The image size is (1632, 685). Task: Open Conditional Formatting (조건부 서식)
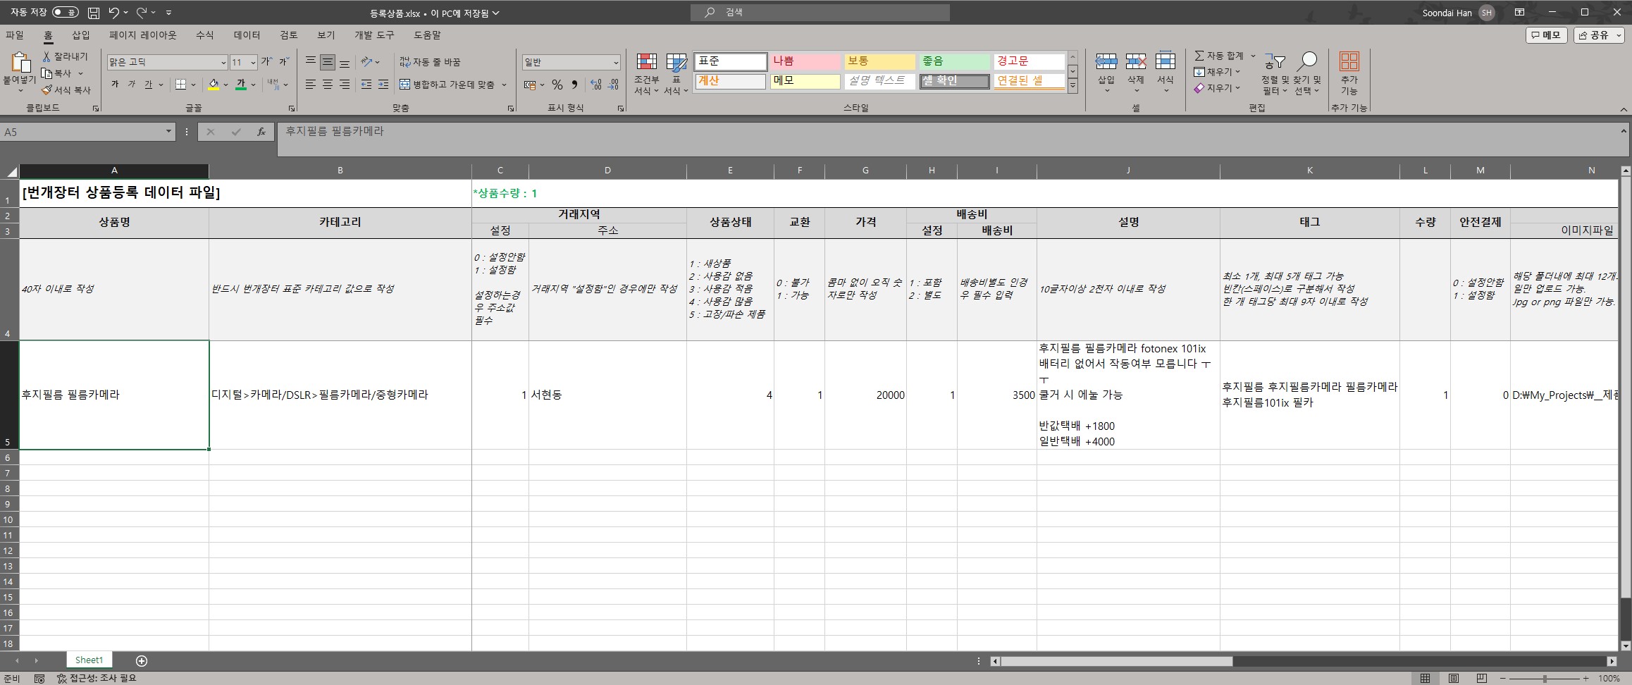tap(646, 74)
